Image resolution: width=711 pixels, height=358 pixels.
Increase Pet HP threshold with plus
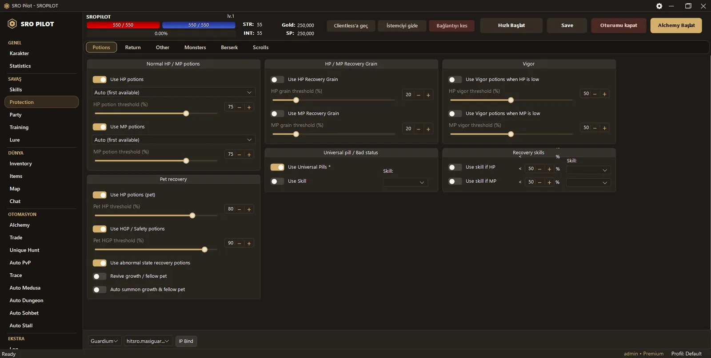click(249, 209)
